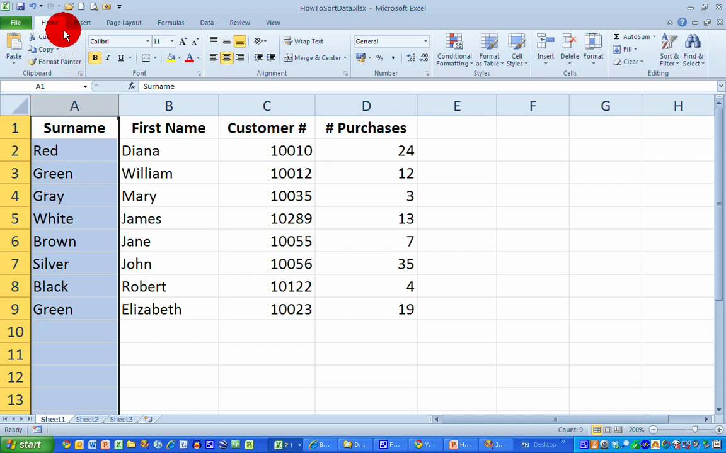The image size is (726, 453).
Task: Open the General number format dropdown
Action: coord(425,41)
